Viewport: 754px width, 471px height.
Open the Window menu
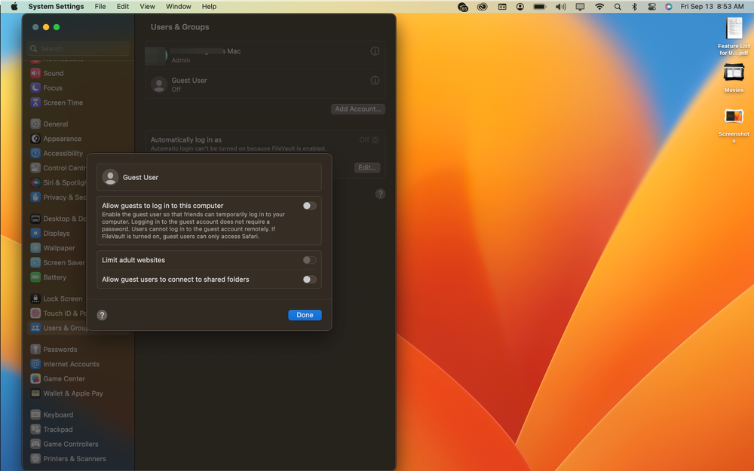(x=178, y=6)
